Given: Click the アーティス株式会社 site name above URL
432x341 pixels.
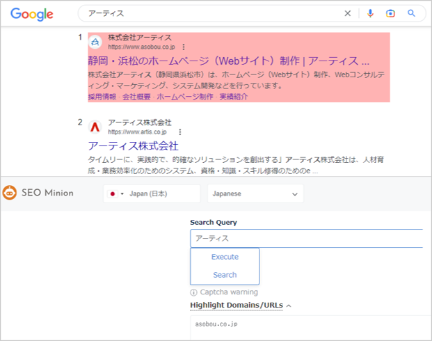Looking at the screenshot, I should pyautogui.click(x=139, y=122).
